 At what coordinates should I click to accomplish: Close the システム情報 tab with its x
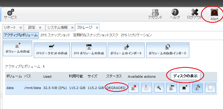(72, 28)
